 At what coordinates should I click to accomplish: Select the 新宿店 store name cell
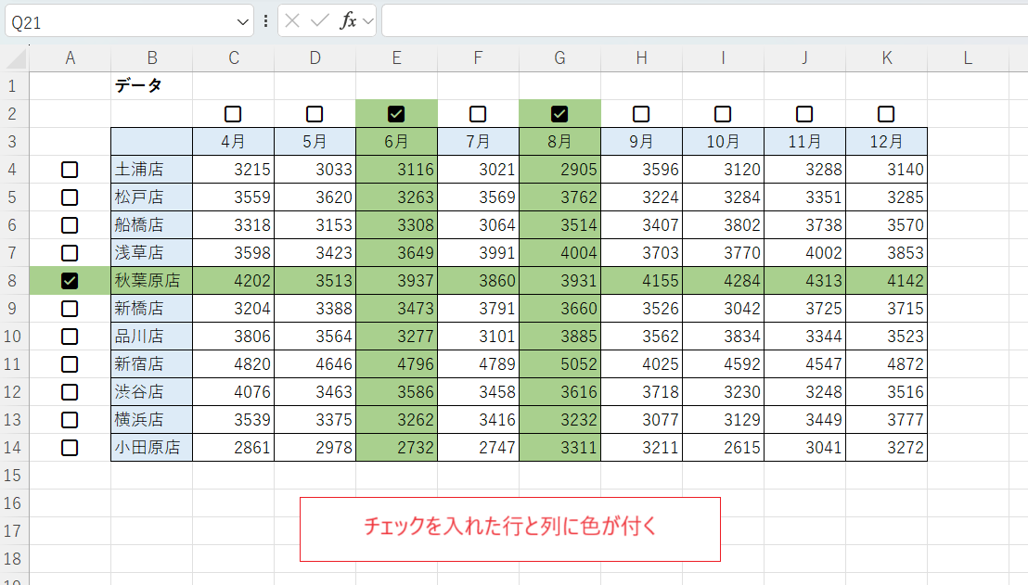[151, 364]
